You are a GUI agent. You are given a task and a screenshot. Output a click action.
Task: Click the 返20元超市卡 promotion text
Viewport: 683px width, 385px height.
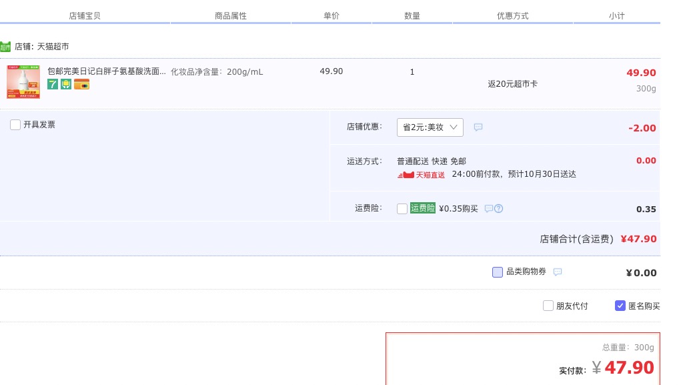pos(513,84)
